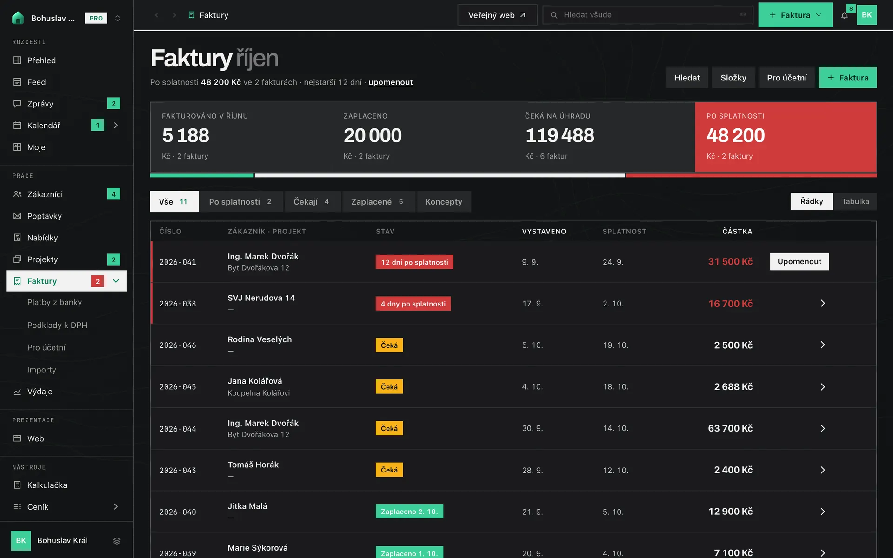Open the Feed sidebar item
893x558 pixels.
click(x=66, y=82)
